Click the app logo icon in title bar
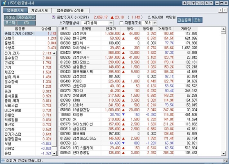The image size is (229, 164). click(x=4, y=3)
